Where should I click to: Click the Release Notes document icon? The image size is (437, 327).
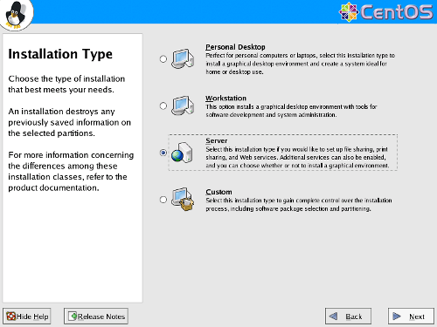point(73,316)
